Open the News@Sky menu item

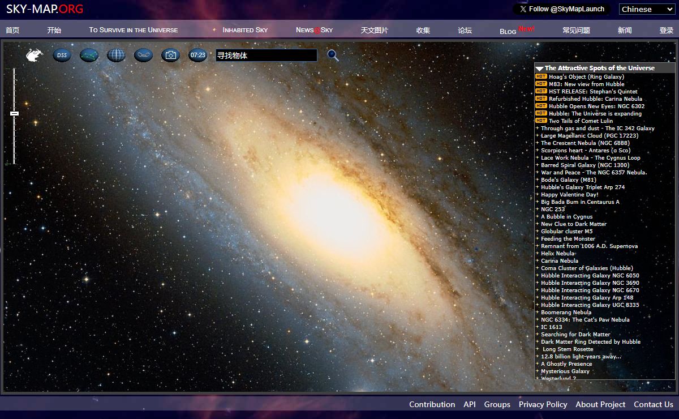tap(314, 30)
